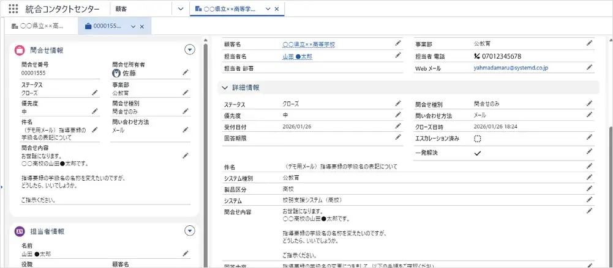Switch to ○○県立××高等学 workspace tab
Screen dimensions: 613x268
(230, 9)
